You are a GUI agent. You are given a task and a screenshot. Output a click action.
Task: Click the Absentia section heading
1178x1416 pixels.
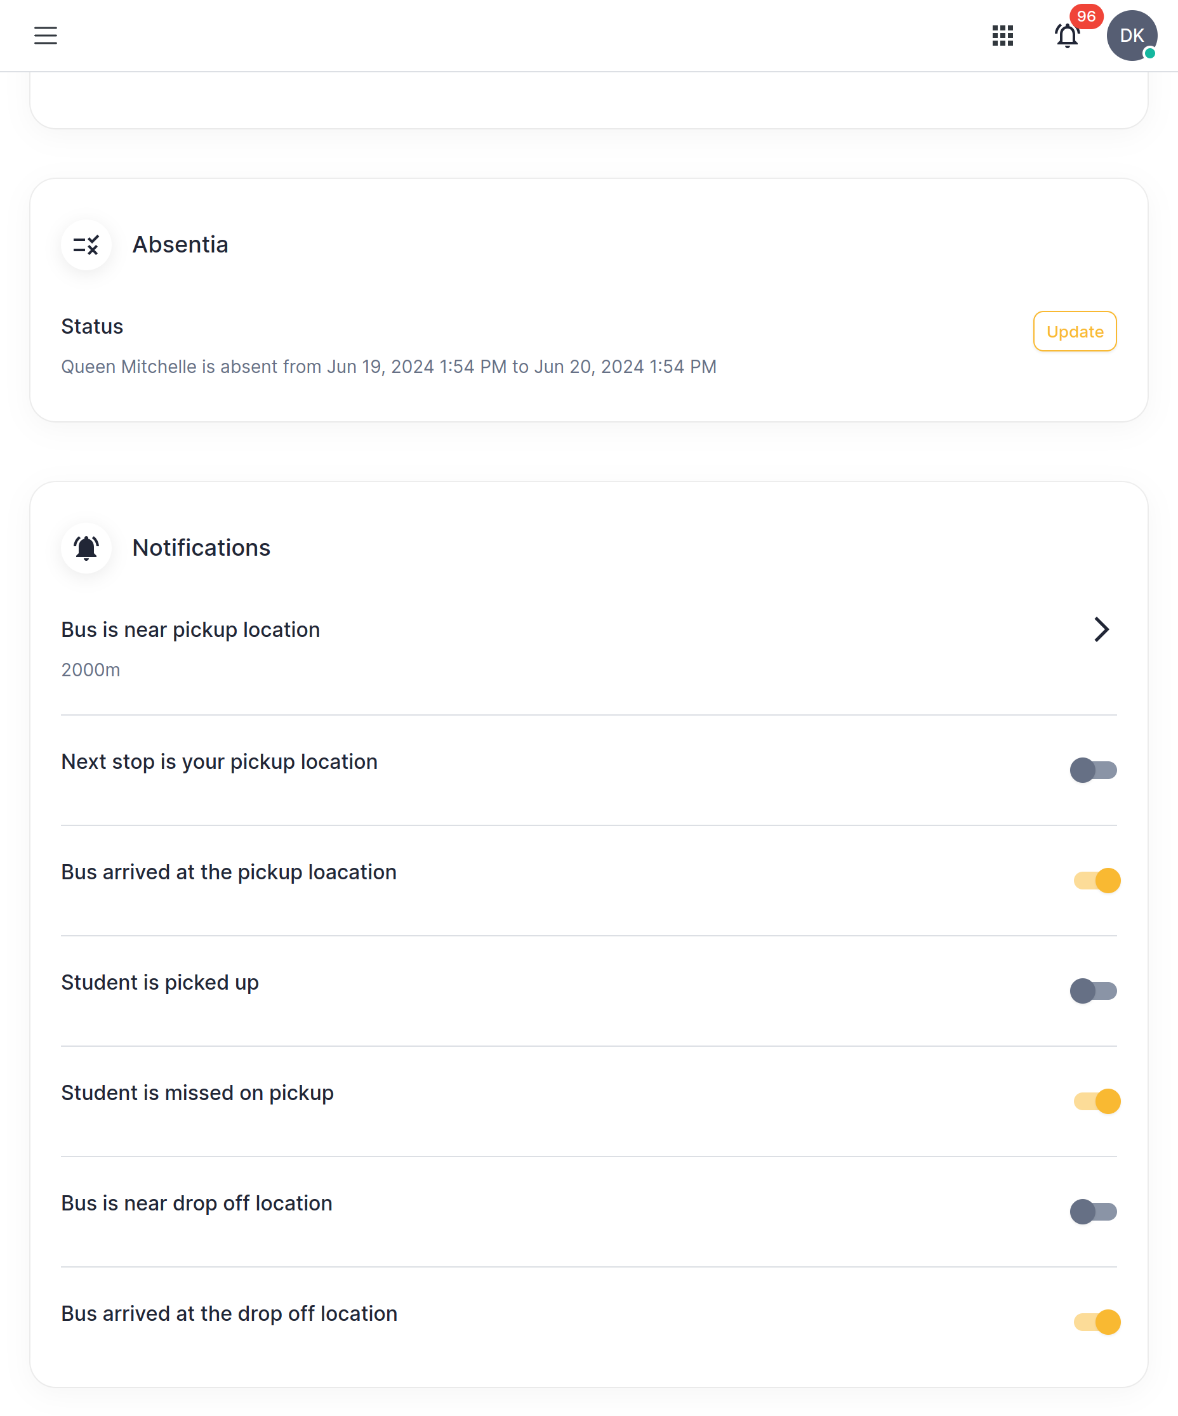tap(180, 245)
